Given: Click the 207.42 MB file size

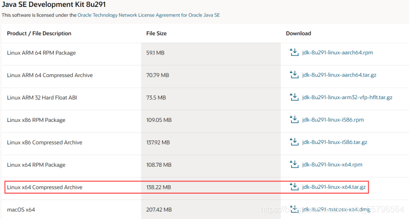Looking at the screenshot, I should point(159,210).
